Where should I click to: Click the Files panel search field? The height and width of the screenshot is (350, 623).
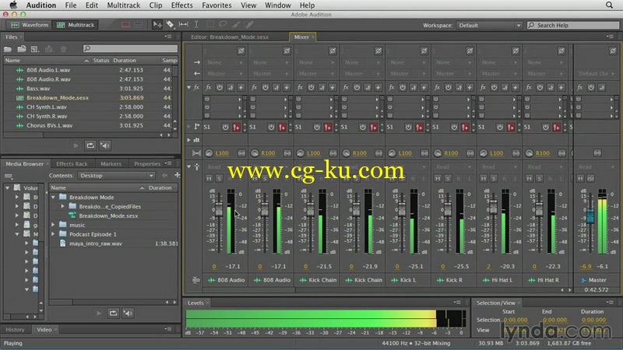[x=130, y=48]
